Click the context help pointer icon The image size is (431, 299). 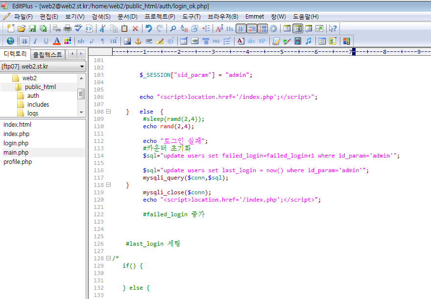(333, 28)
